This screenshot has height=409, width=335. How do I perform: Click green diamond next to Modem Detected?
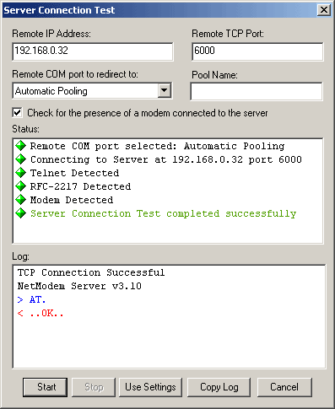point(20,200)
